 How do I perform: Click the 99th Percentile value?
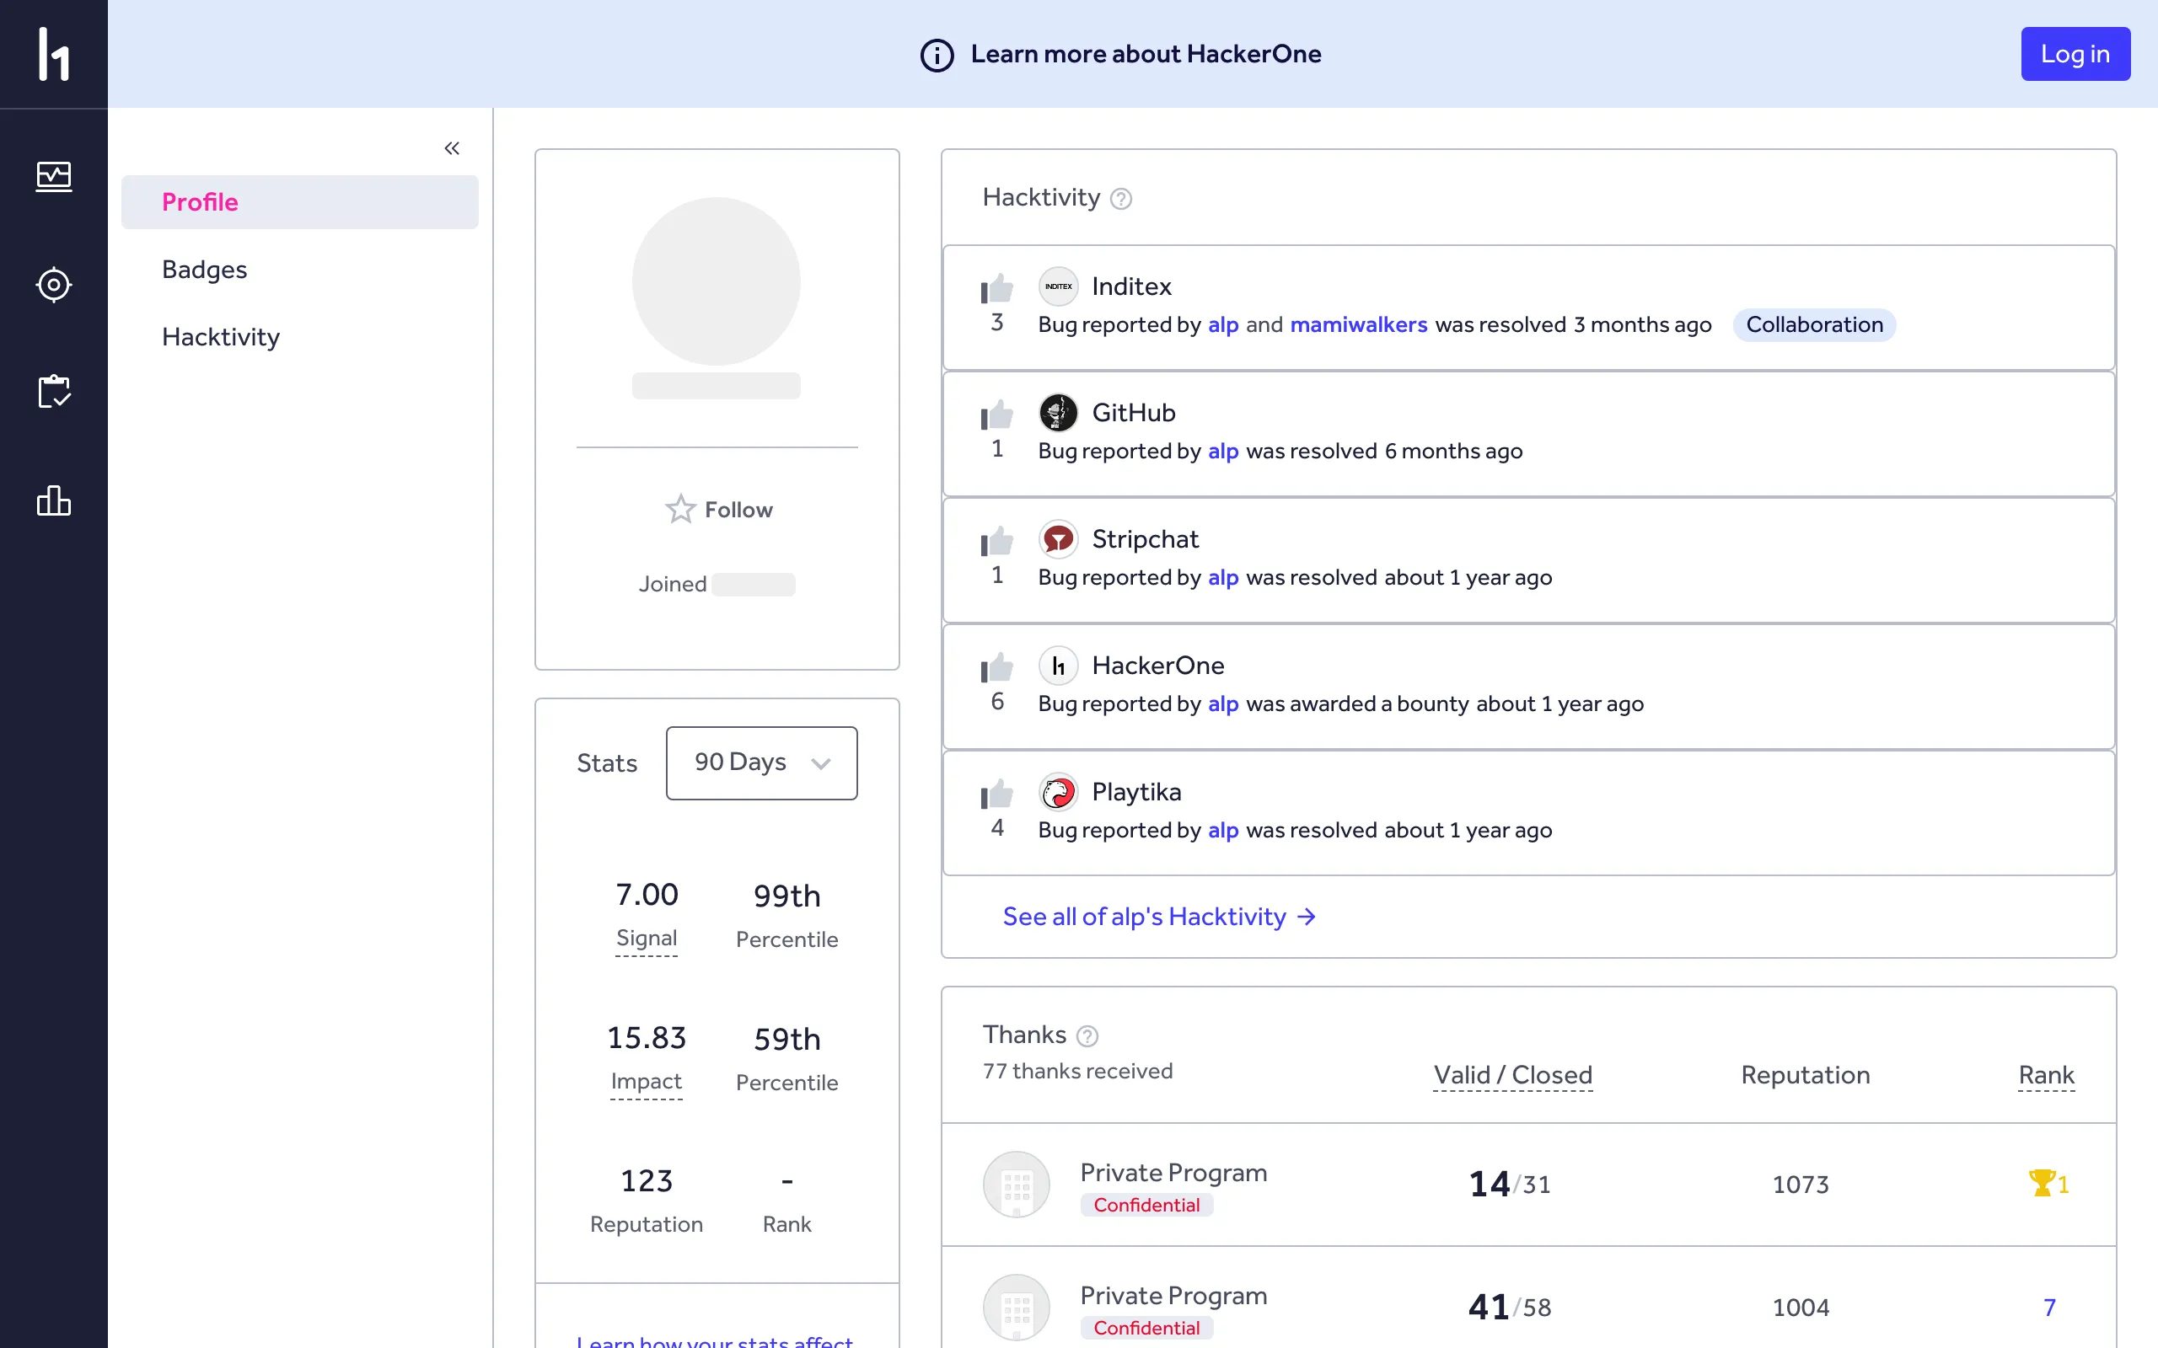[786, 896]
